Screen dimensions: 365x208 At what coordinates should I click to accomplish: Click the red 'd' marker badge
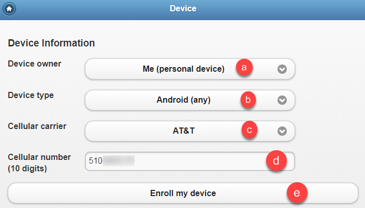coord(276,161)
